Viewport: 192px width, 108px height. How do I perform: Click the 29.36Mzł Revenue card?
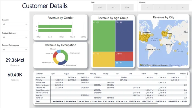click(x=15, y=62)
